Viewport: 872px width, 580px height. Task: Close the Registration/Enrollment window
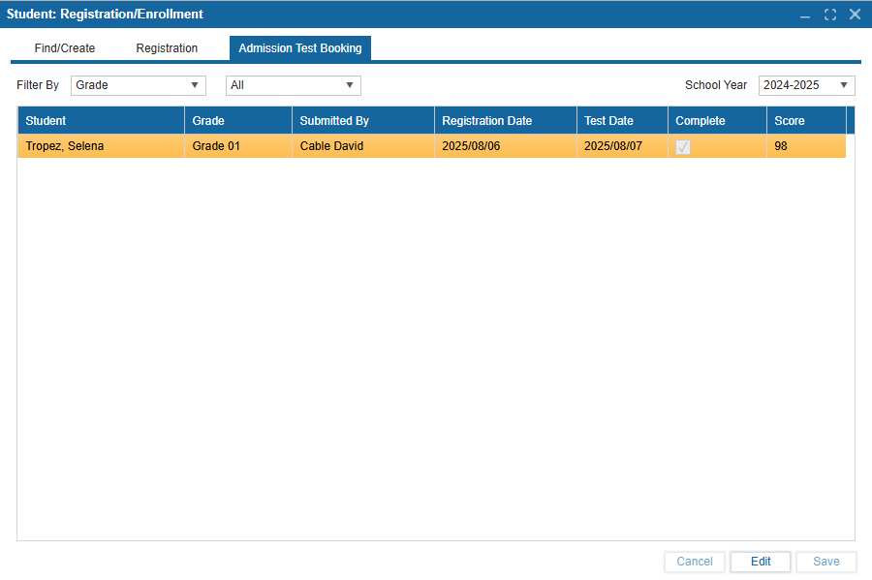(855, 15)
